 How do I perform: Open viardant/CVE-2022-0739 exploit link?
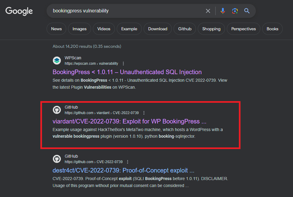129,121
